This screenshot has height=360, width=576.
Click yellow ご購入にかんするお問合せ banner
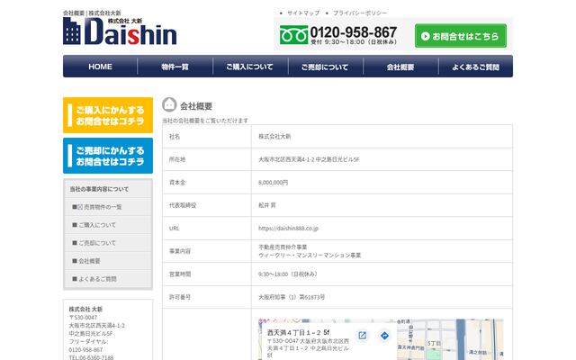pyautogui.click(x=108, y=115)
